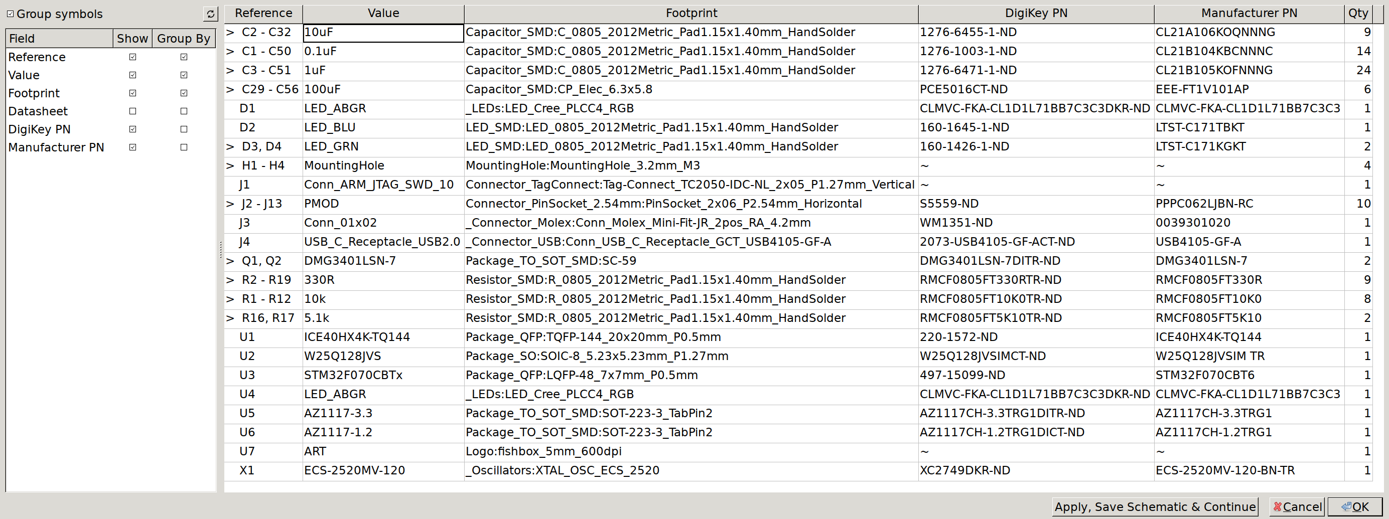Click the Show column header in fields list
Screen dimensions: 1389x519
coord(132,38)
